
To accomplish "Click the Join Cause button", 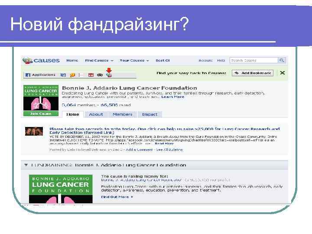I will (41, 114).
